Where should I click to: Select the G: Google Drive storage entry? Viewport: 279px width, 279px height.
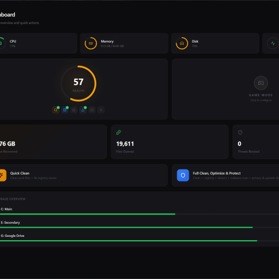139,238
